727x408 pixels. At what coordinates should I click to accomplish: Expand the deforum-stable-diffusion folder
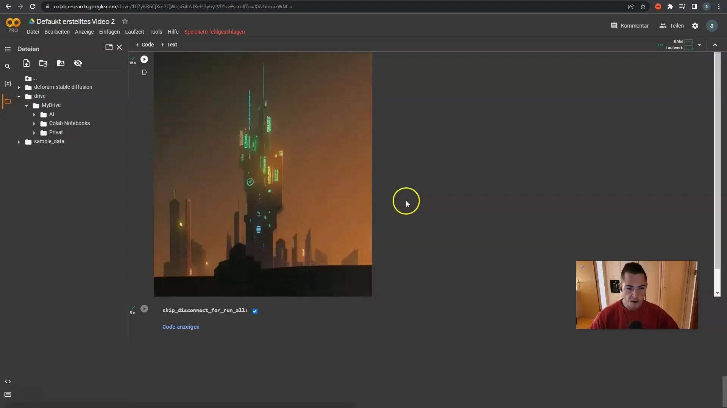(19, 87)
